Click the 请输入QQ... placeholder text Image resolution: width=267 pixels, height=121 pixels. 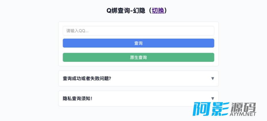[x=77, y=31]
